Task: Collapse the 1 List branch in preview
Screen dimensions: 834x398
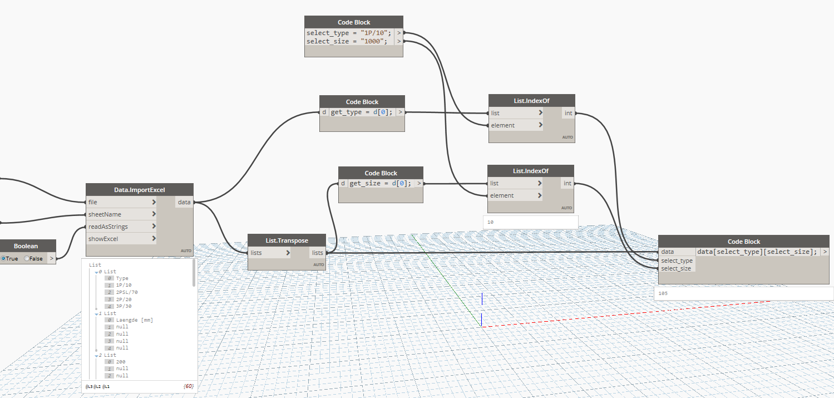Action: pos(96,313)
